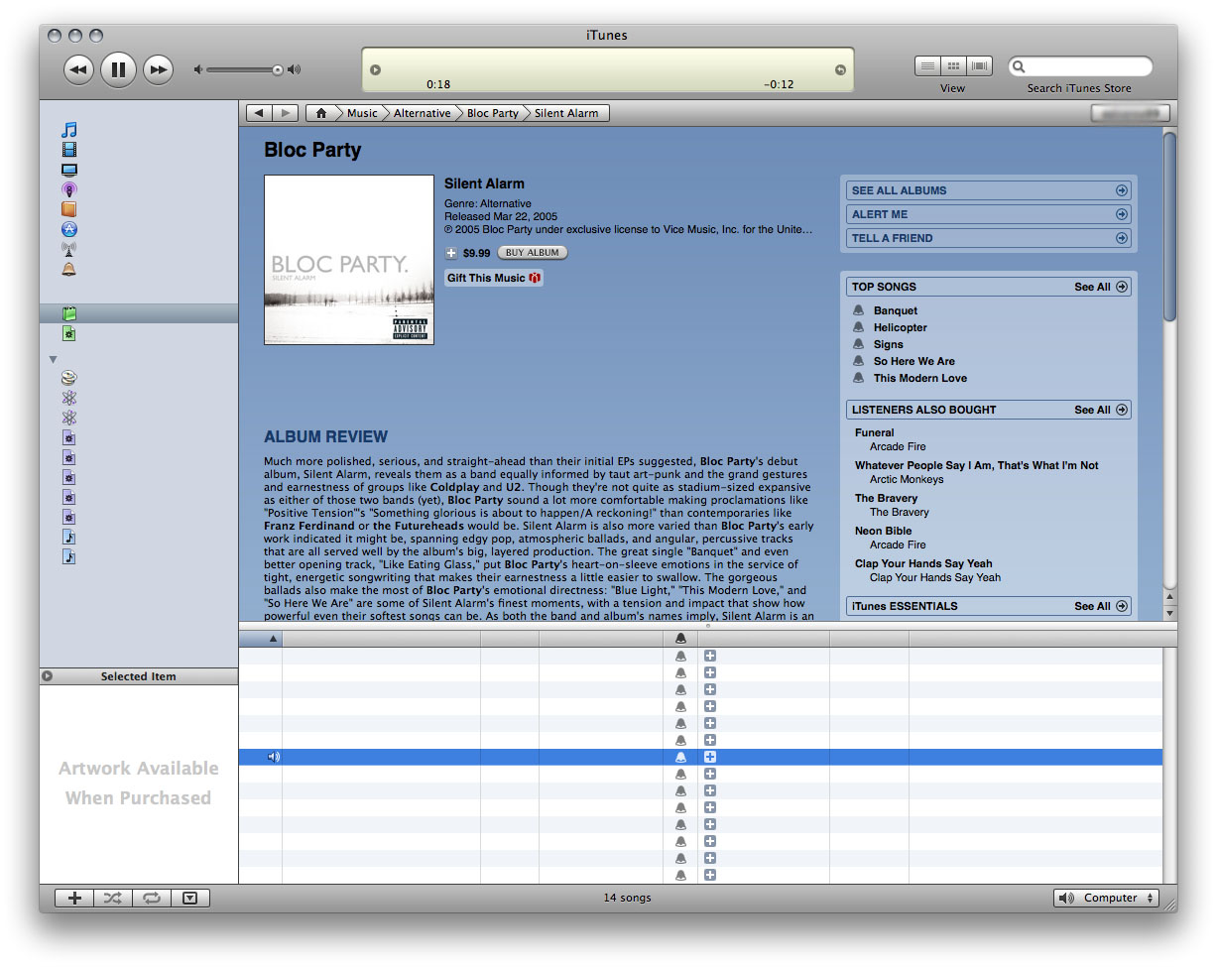Image resolution: width=1217 pixels, height=967 pixels.
Task: Toggle the artwork viewer button
Action: point(190,899)
